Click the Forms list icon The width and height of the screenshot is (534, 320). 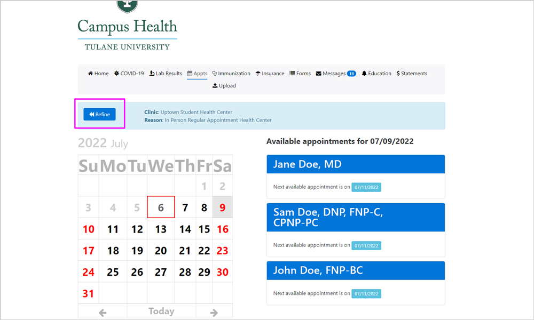(292, 74)
